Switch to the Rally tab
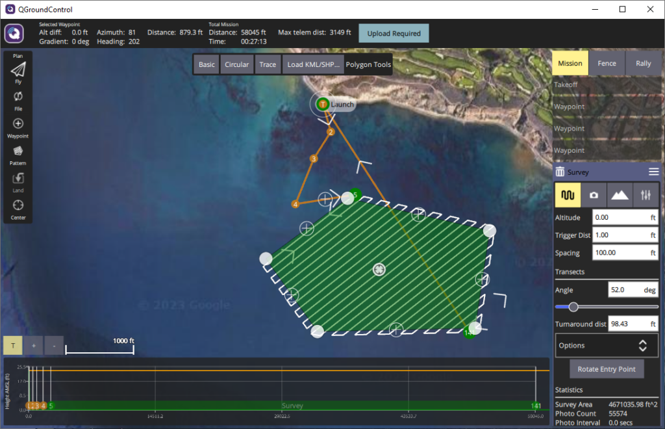The width and height of the screenshot is (665, 429). 643,64
